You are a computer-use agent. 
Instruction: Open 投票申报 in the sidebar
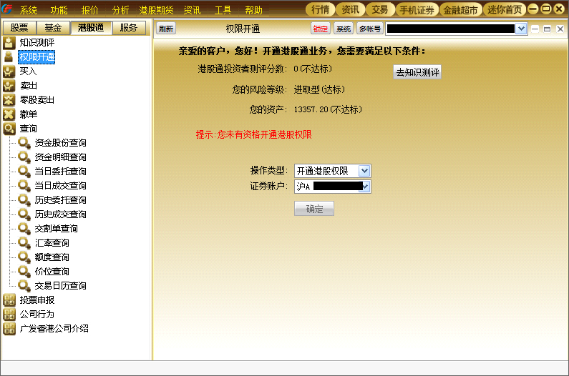point(37,300)
